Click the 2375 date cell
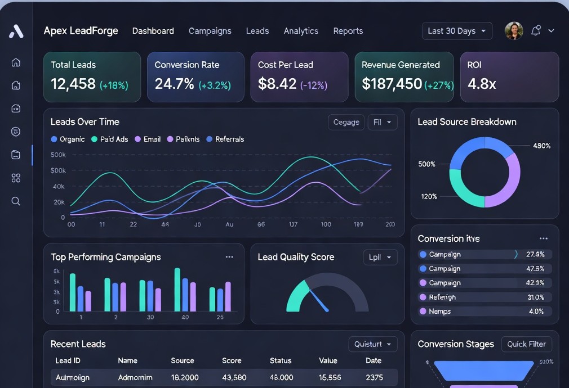 click(x=374, y=377)
